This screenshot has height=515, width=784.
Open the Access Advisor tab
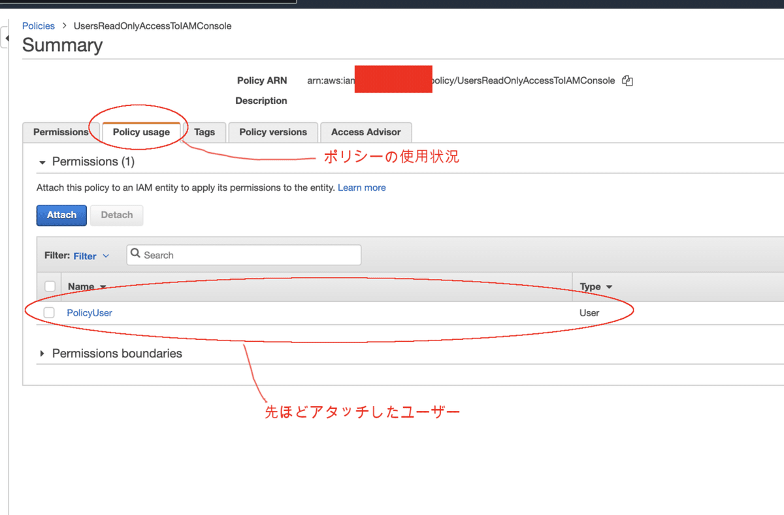366,132
